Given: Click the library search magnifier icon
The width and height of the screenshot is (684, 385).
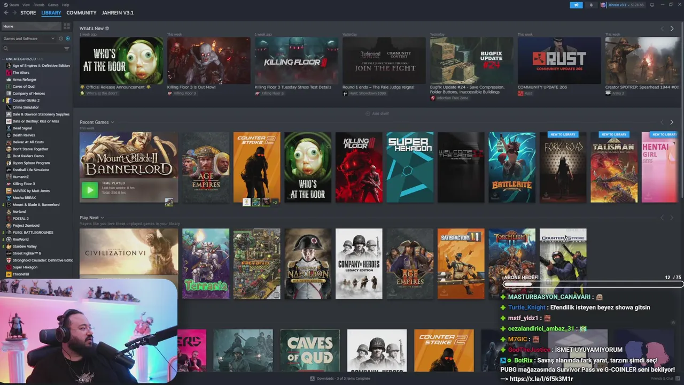Looking at the screenshot, I should pyautogui.click(x=6, y=49).
